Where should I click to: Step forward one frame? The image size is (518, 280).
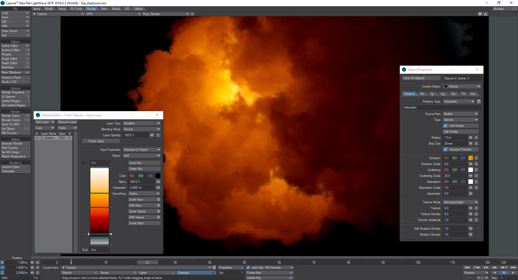pos(495,267)
